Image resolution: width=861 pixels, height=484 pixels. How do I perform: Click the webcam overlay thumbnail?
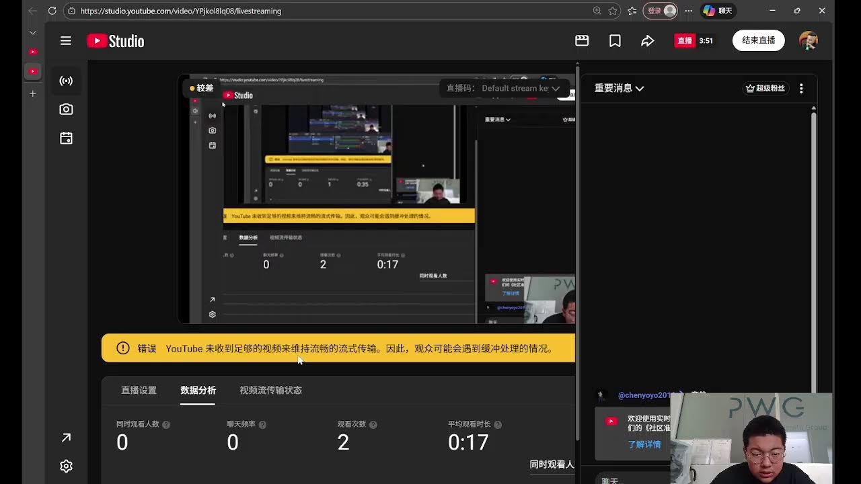pos(751,438)
